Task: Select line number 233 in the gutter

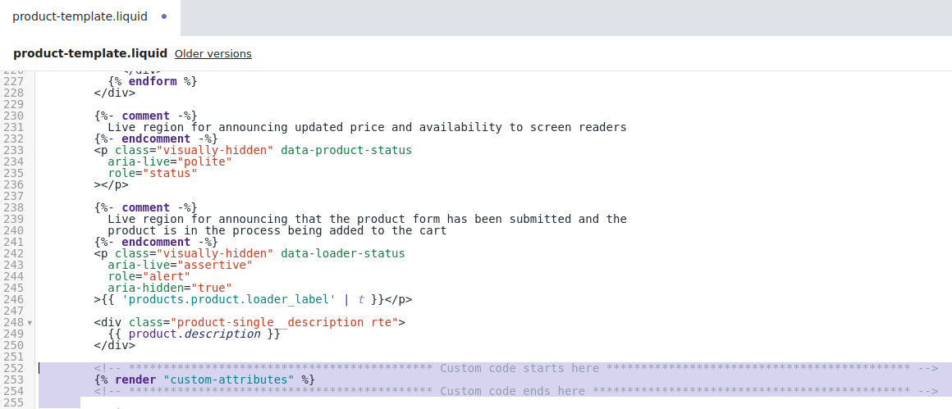Action: (13, 150)
